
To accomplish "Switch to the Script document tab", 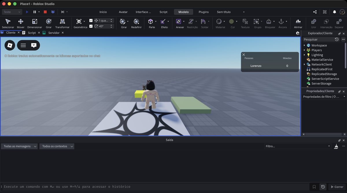I will (32, 33).
